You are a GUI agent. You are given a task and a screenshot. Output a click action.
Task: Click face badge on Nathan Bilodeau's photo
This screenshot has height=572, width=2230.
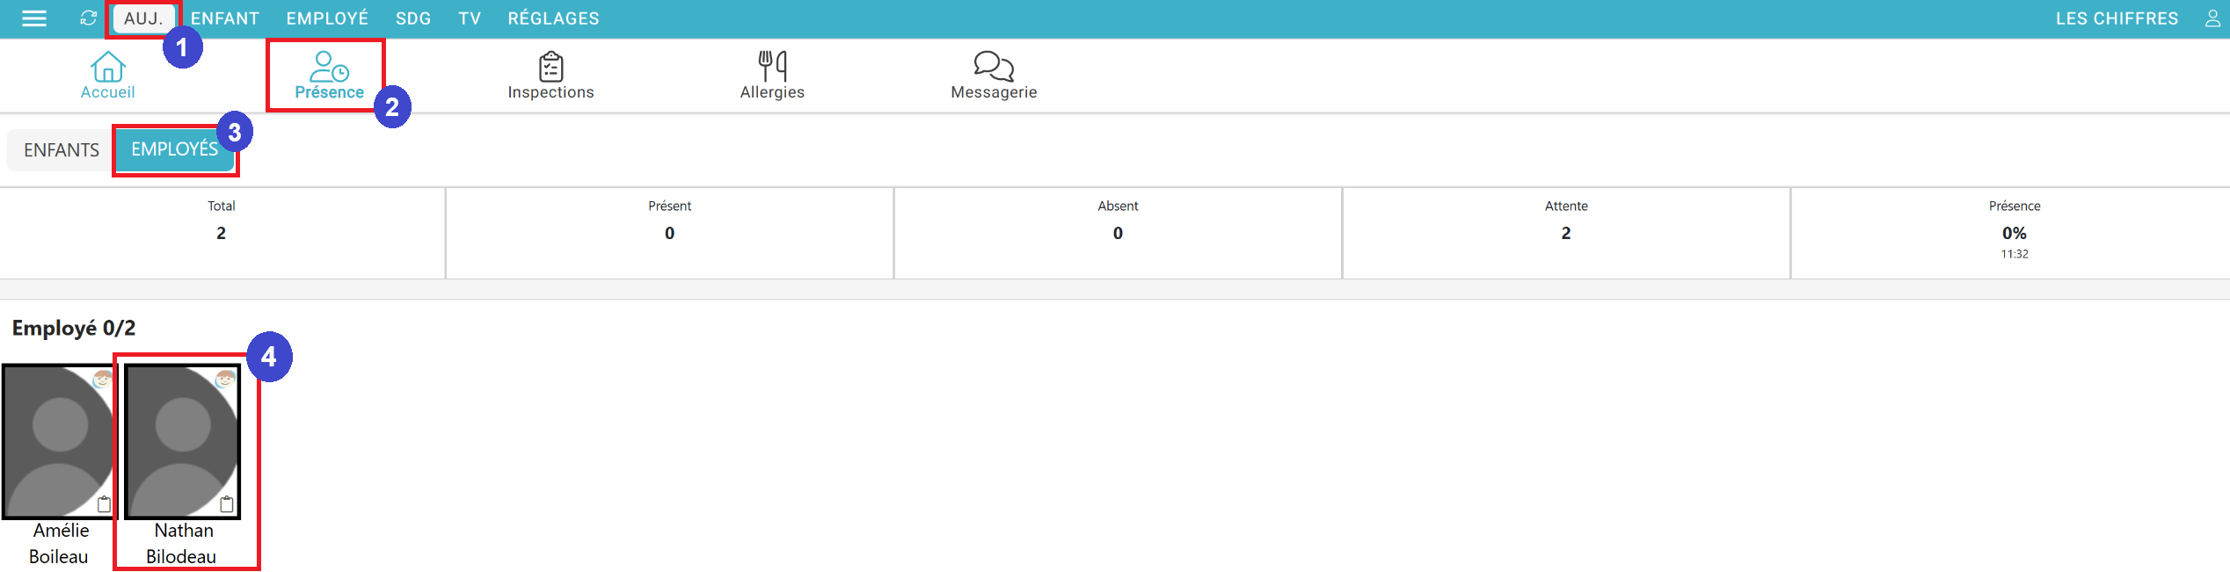point(225,379)
